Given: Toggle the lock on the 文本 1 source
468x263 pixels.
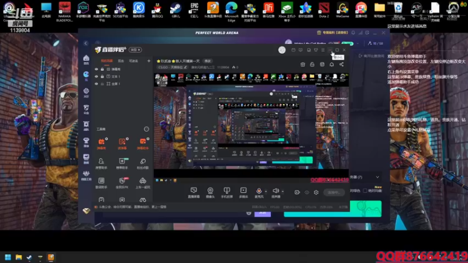Looking at the screenshot, I should (x=102, y=77).
